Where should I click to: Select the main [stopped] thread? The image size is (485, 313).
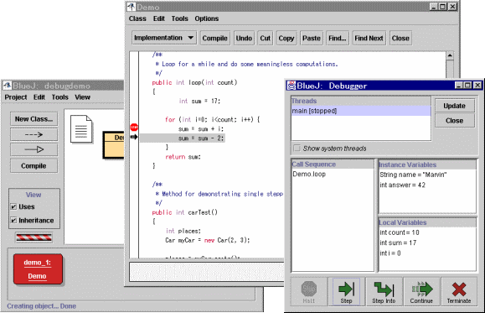pyautogui.click(x=361, y=111)
